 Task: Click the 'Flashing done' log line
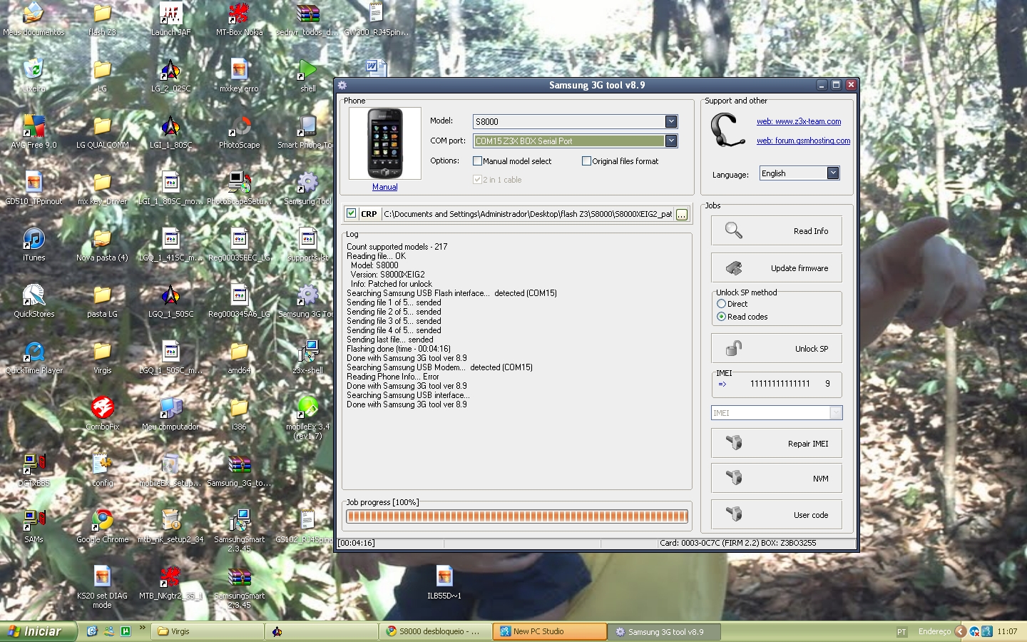(x=399, y=349)
